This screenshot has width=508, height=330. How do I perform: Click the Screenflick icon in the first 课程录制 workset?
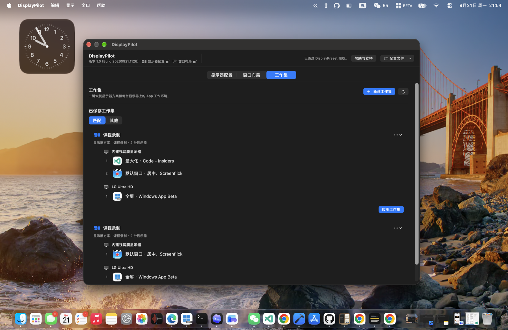pos(117,173)
